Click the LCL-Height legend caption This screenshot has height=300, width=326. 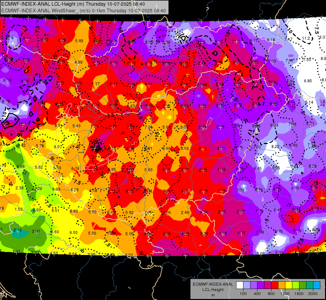[213, 290]
